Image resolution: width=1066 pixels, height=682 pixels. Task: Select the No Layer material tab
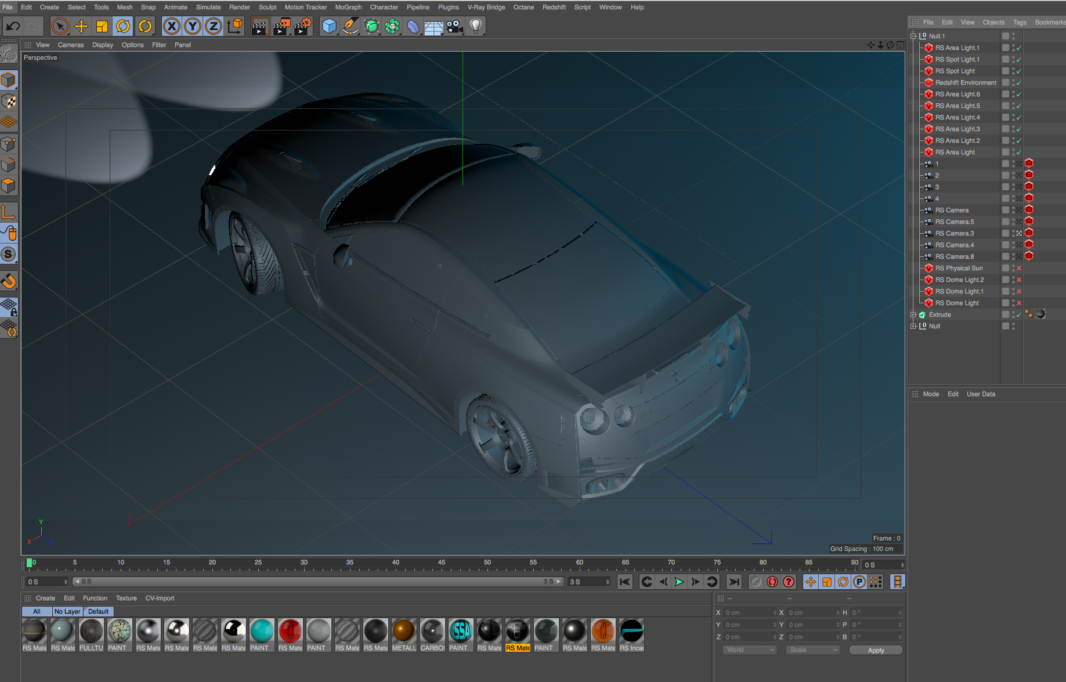tap(67, 611)
